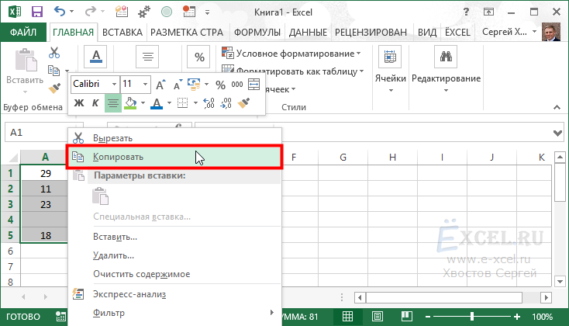Click fill color bucket in mini toolbar
This screenshot has width=569, height=326.
(x=130, y=103)
